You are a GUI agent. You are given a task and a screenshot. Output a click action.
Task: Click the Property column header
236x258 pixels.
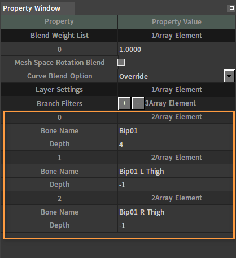click(x=59, y=22)
